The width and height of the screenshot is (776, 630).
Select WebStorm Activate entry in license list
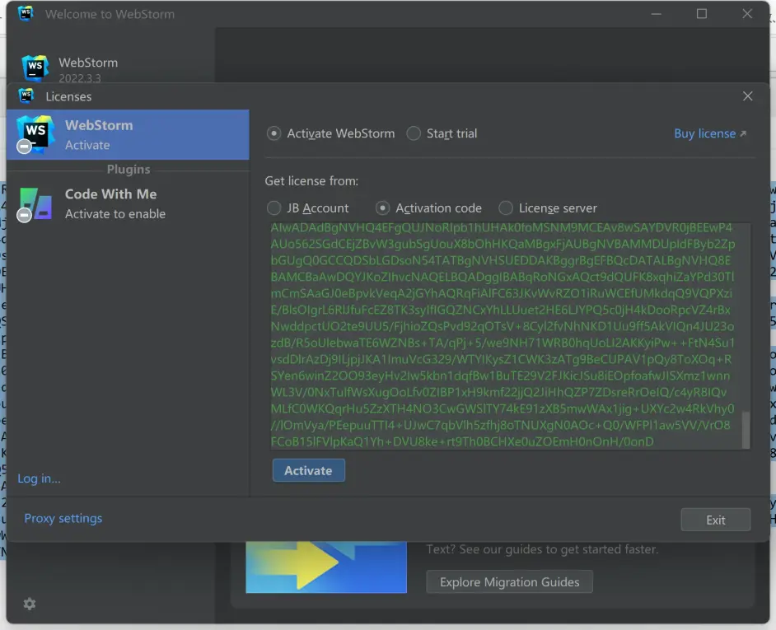[129, 134]
